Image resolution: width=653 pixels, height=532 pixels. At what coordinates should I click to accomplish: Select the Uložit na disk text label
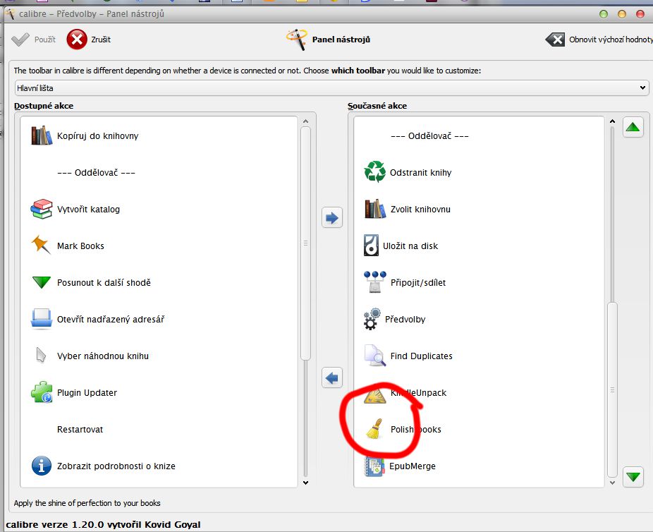(x=410, y=246)
